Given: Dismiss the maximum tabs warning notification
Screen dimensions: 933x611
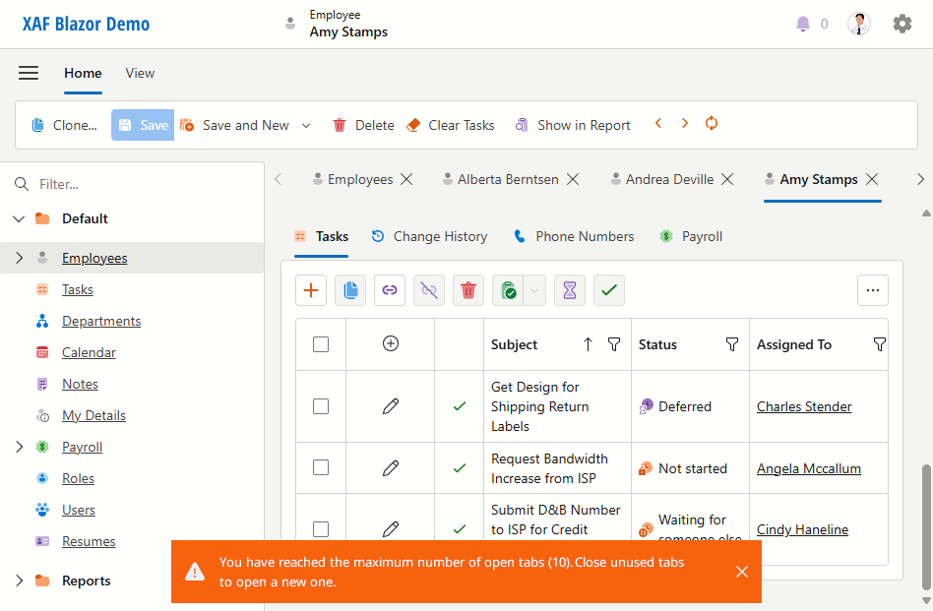Looking at the screenshot, I should (x=742, y=572).
